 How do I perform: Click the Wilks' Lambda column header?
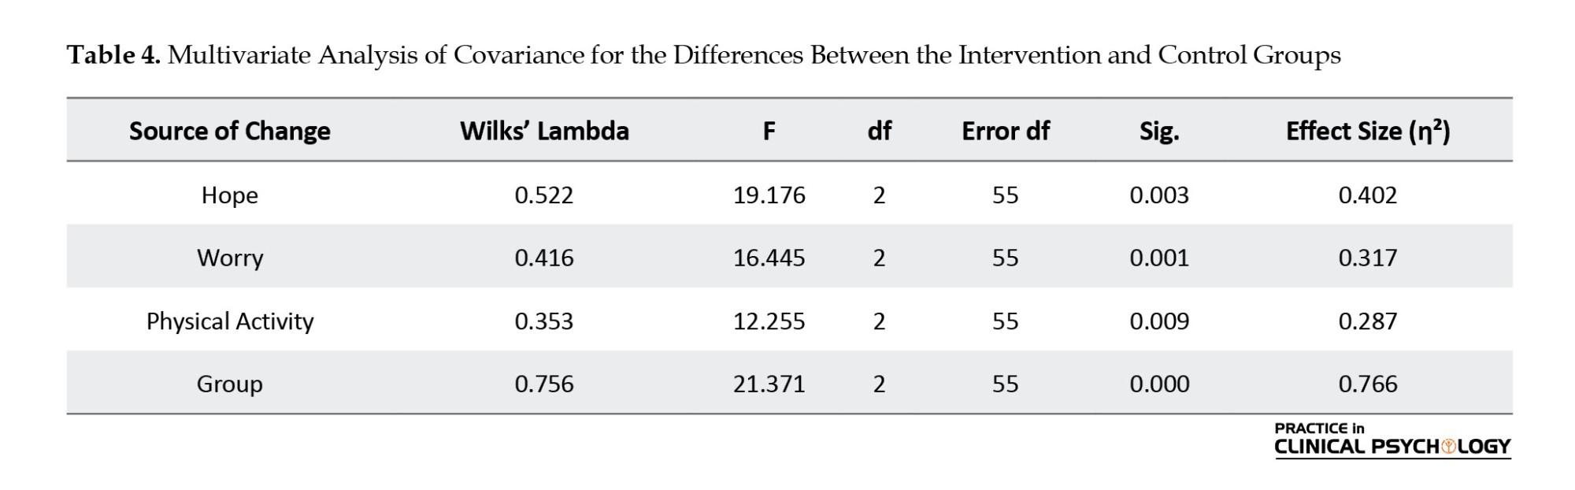click(x=544, y=131)
